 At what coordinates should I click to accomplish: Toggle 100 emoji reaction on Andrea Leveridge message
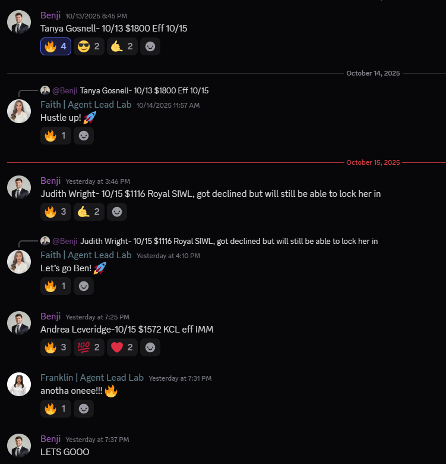pos(89,347)
